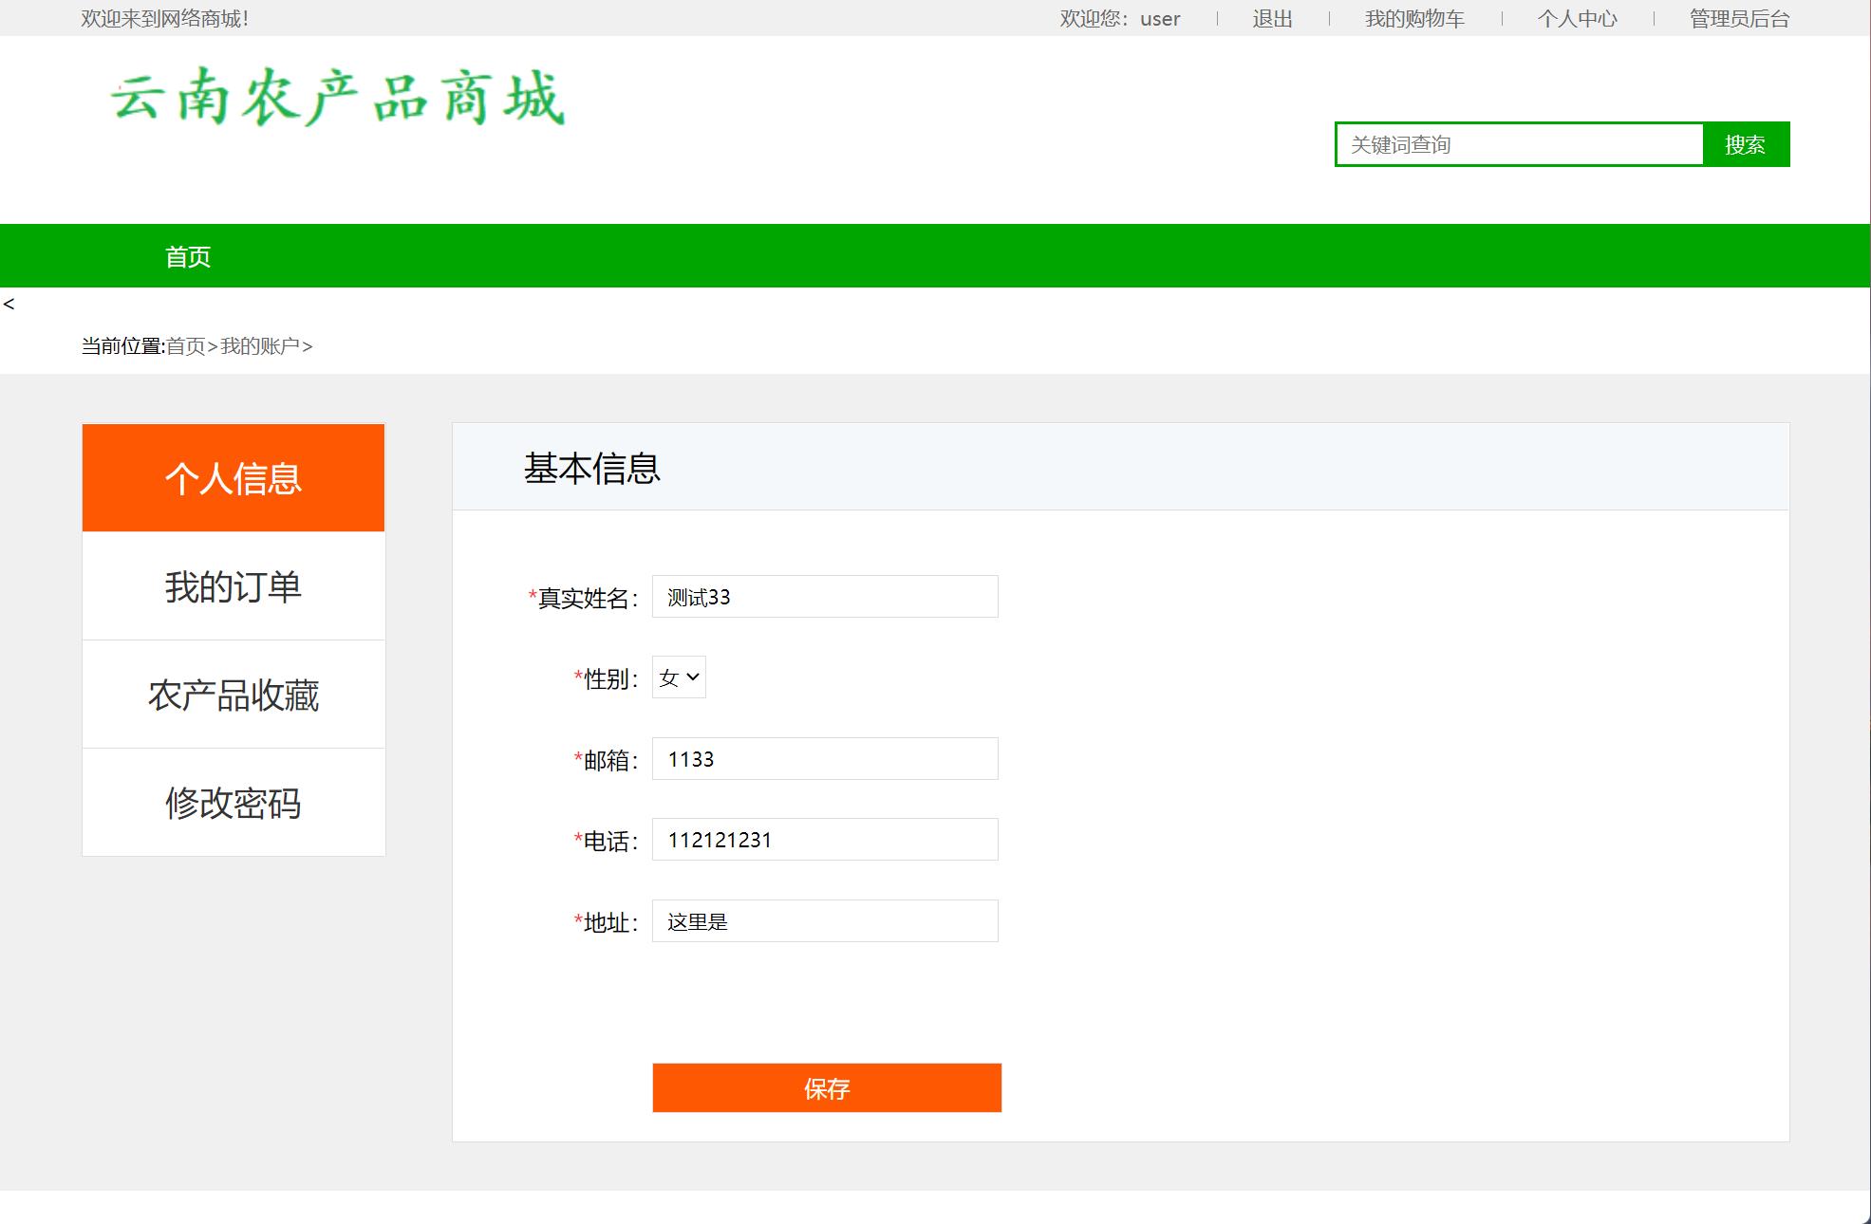Viewport: 1871px width, 1224px height.
Task: Click the 邮箱 email input field
Action: click(824, 758)
